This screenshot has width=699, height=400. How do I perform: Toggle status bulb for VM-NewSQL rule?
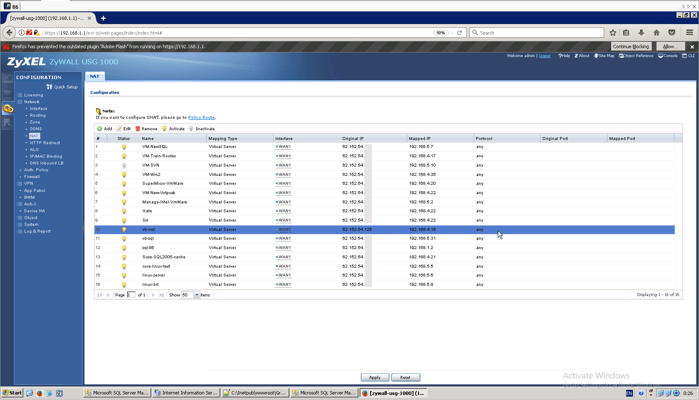(124, 147)
